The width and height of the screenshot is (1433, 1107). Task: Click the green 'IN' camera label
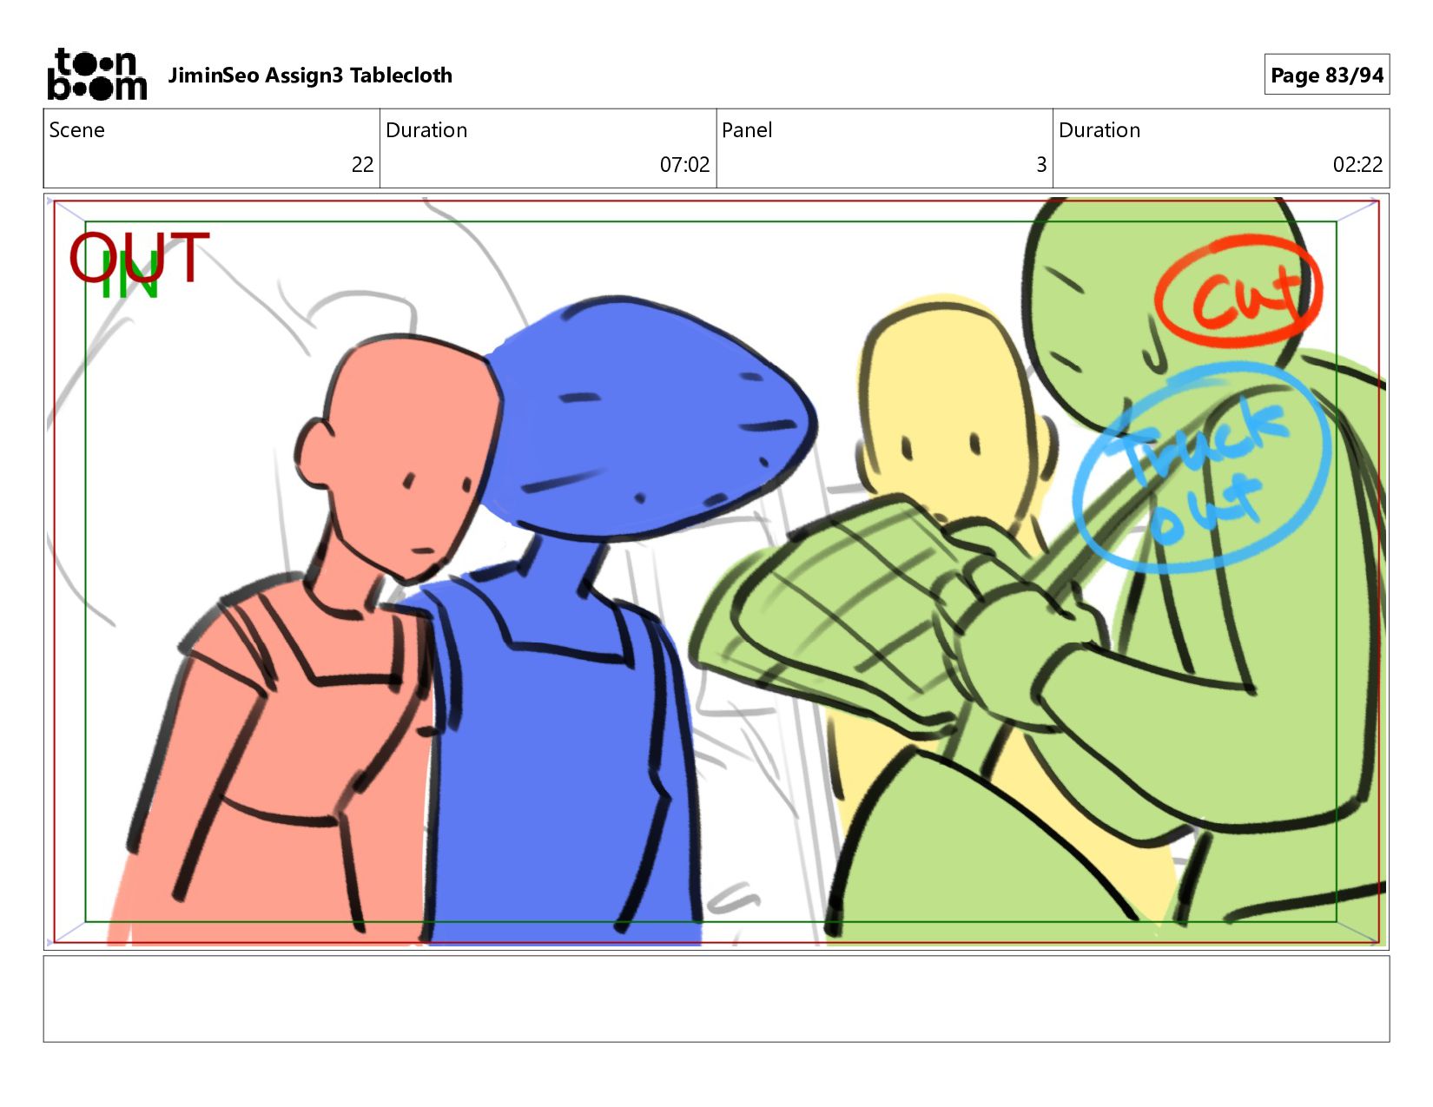click(x=129, y=276)
